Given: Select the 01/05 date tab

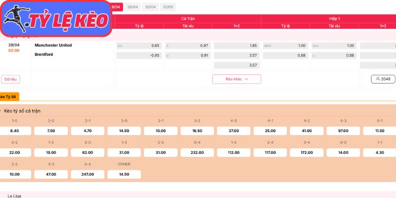Looking at the screenshot, I should (168, 7).
